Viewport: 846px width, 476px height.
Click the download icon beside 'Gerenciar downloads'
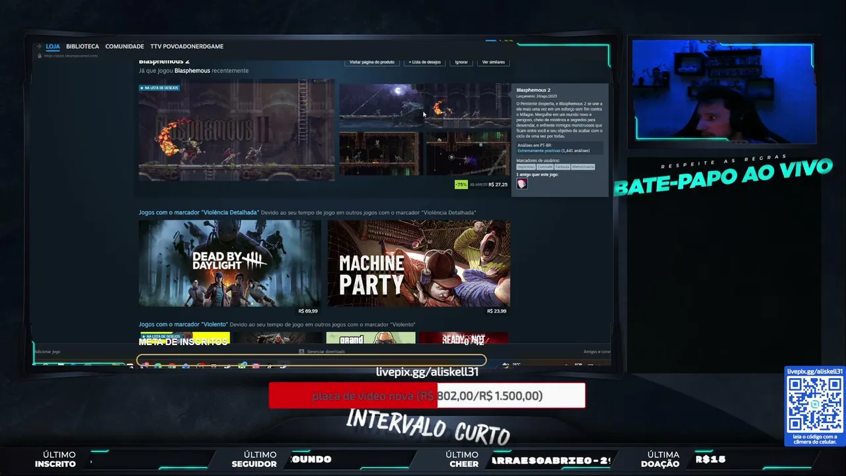point(302,352)
